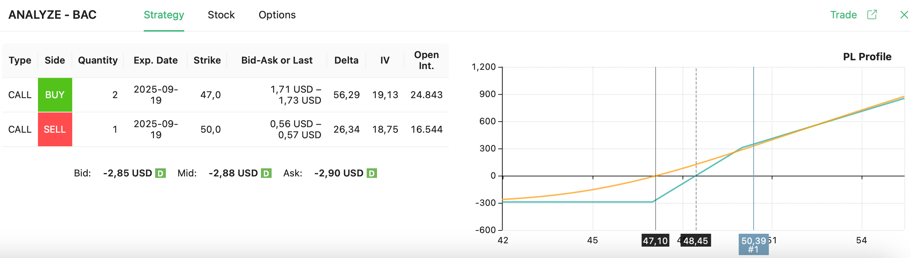Select the Strategy tab
This screenshot has height=258, width=911.
pyautogui.click(x=164, y=15)
